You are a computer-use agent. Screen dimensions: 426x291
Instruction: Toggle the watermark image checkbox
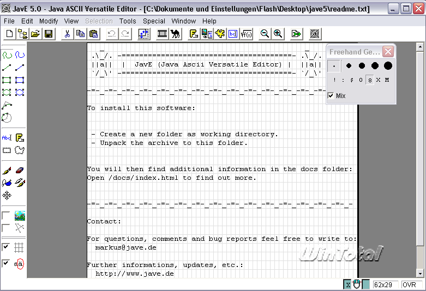5,216
